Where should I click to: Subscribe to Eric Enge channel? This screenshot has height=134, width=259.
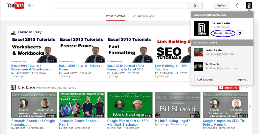[229, 88]
